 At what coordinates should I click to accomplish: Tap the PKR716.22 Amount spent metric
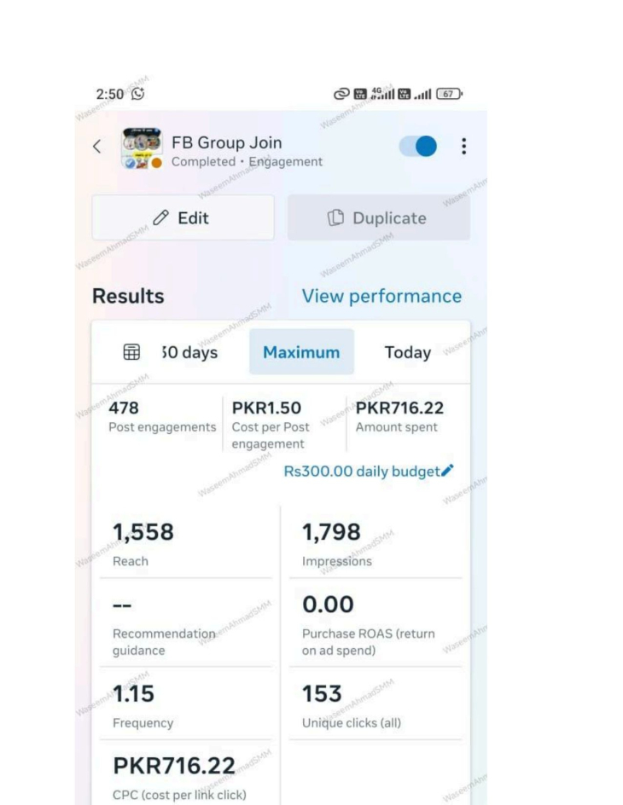(399, 417)
